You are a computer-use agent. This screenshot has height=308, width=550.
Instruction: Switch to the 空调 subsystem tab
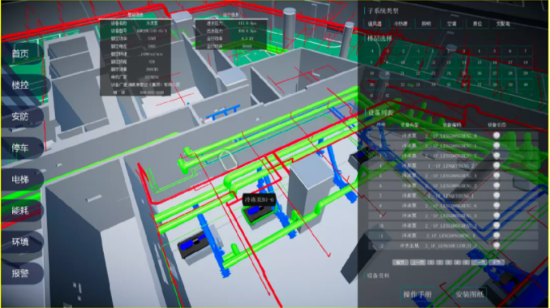(452, 24)
